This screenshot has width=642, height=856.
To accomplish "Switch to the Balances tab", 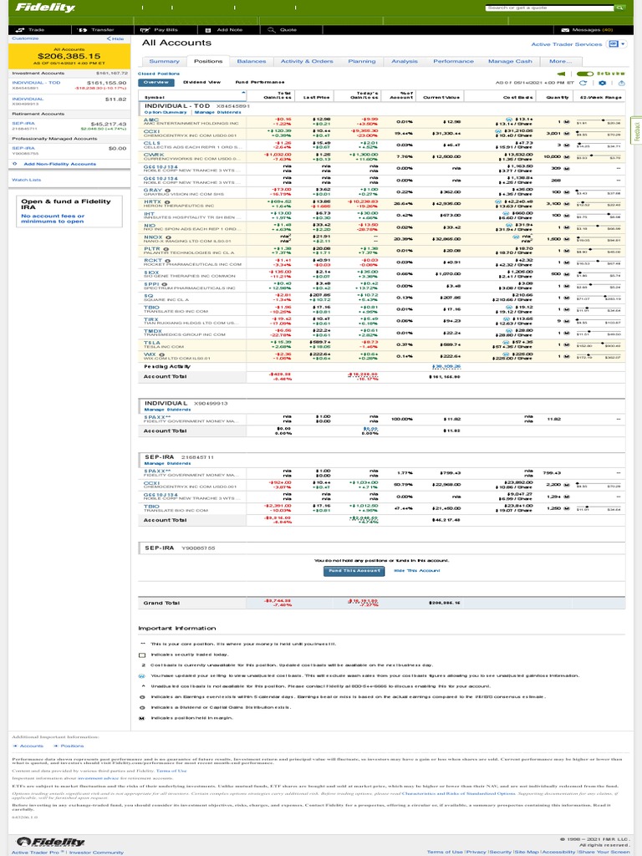I will pos(251,61).
